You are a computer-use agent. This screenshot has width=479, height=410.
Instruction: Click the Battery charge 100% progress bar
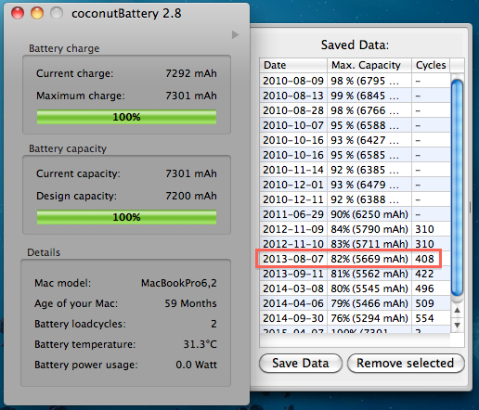pos(126,117)
